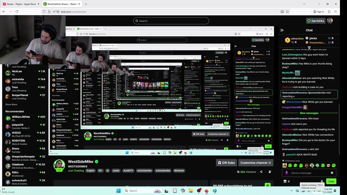Open list all tabs dropdown arrow
Image resolution: width=347 pixels, height=195 pixels.
click(304, 4)
